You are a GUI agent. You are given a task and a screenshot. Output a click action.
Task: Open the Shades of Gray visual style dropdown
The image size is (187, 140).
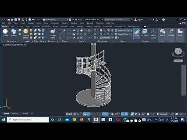pos(123,30)
